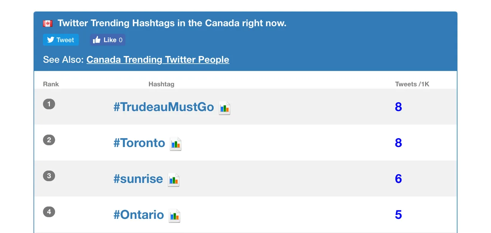The image size is (491, 233).
Task: Open the #TrudeauMustGo hashtag link
Action: coord(163,107)
